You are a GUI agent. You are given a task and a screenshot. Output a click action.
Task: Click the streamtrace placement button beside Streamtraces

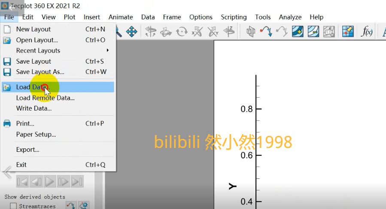[x=71, y=206]
